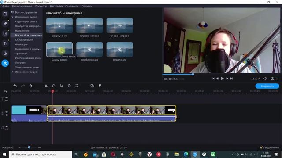Step forward one frame in preview
The image size is (282, 158).
(227, 79)
